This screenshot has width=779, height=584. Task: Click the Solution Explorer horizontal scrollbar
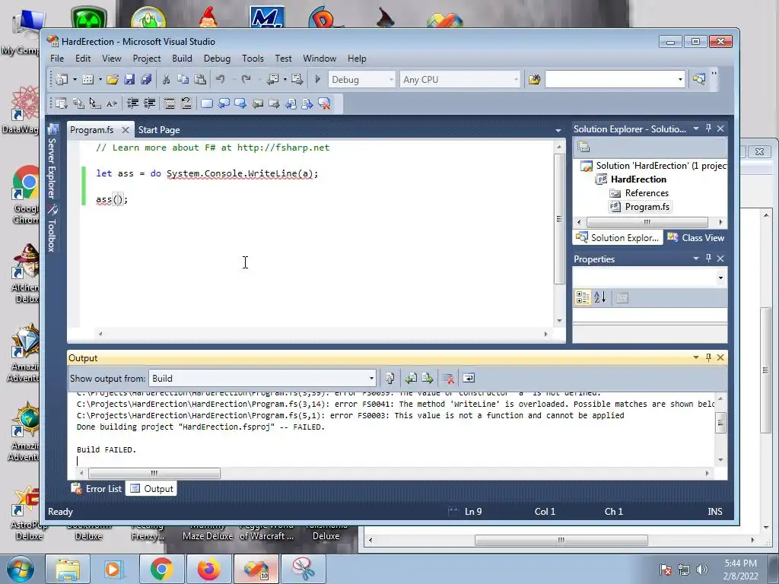pyautogui.click(x=647, y=222)
